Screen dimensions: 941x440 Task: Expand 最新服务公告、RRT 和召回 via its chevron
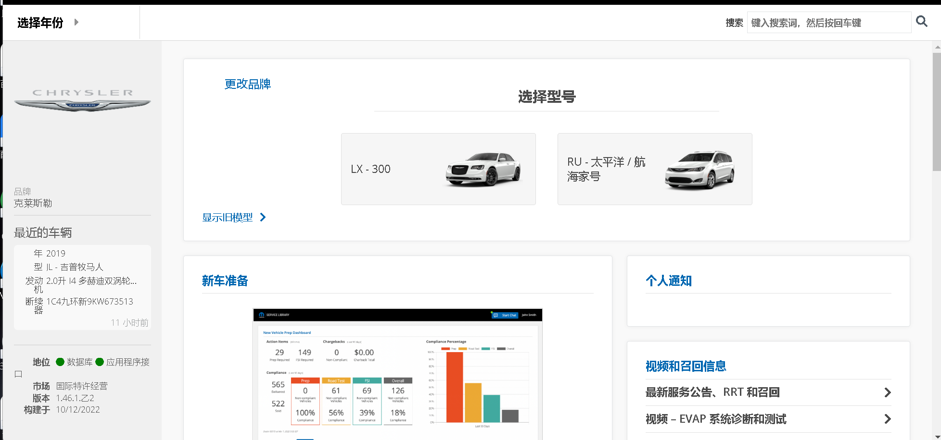[x=887, y=392]
